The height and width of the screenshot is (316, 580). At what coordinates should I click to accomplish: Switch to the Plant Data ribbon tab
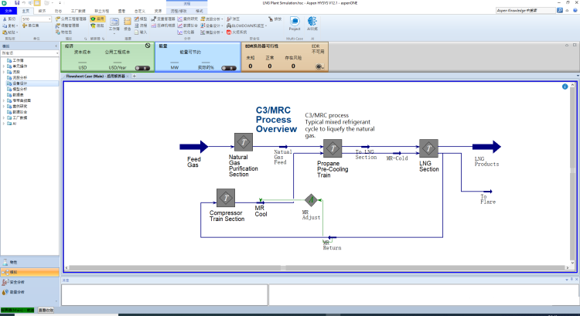click(78, 11)
